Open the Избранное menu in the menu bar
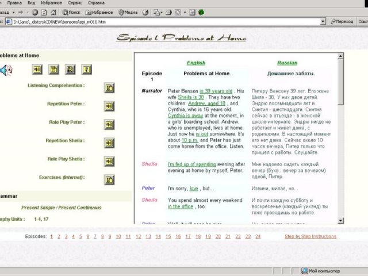Image resolution: width=368 pixels, height=276 pixels. (x=51, y=3)
